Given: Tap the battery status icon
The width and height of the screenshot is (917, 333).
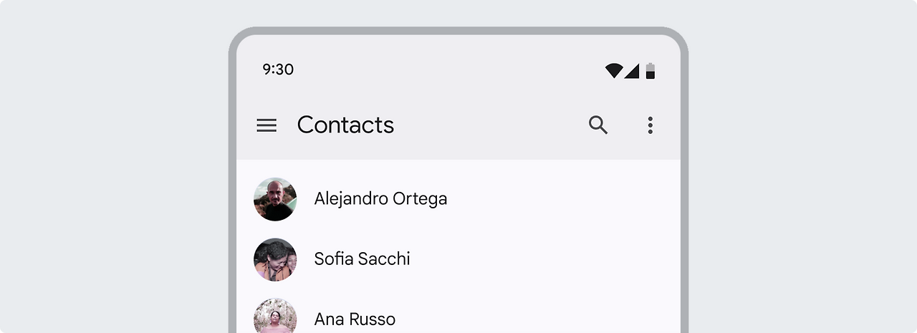Looking at the screenshot, I should tap(650, 70).
